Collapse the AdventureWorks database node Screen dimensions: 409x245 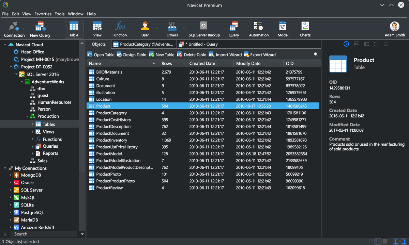click(x=22, y=82)
